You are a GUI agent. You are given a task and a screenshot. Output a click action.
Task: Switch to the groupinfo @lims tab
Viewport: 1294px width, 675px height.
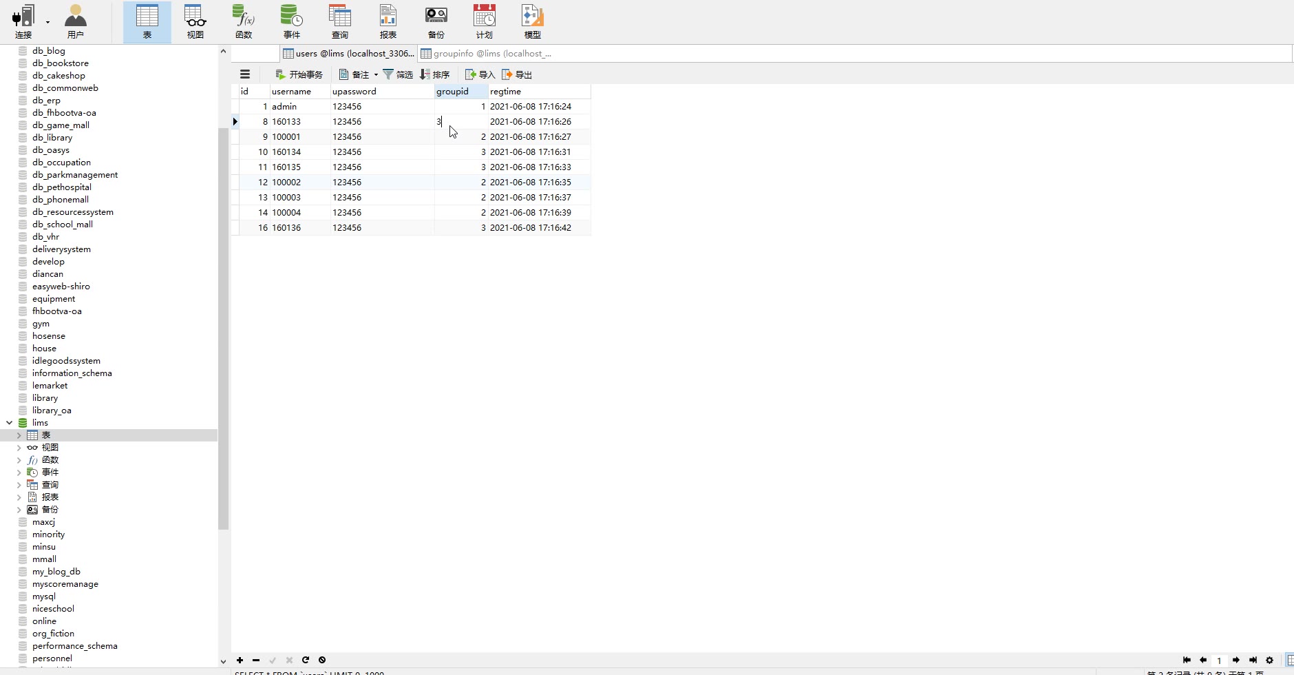[486, 54]
